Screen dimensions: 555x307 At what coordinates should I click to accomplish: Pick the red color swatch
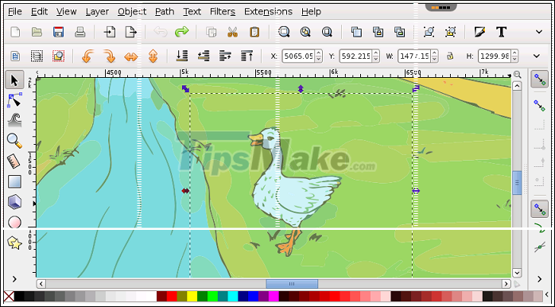click(x=172, y=296)
